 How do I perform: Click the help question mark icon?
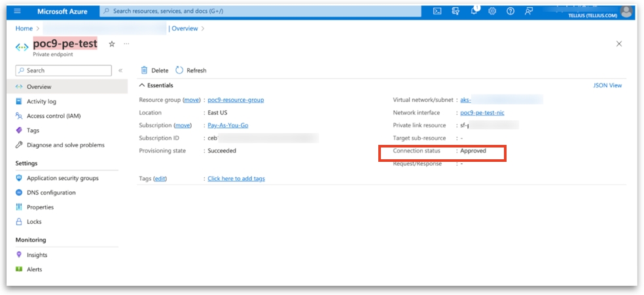[x=510, y=11]
